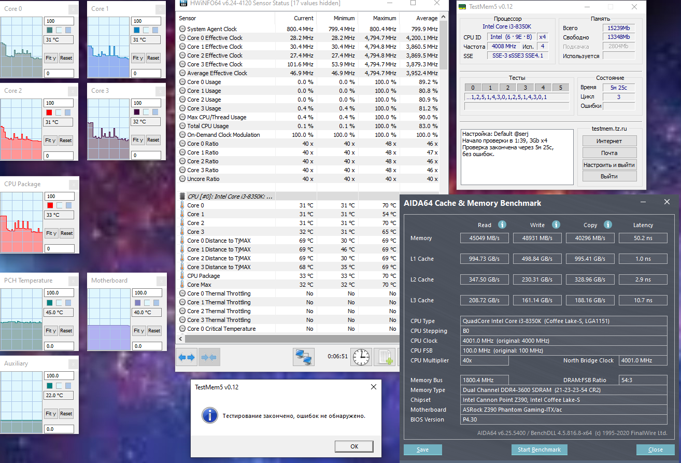Click the Memory Read 45049 MB/s value
Viewport: 681px width, 463px height.
click(x=485, y=238)
